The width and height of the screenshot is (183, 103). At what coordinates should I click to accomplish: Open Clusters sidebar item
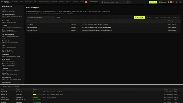[x=12, y=26]
